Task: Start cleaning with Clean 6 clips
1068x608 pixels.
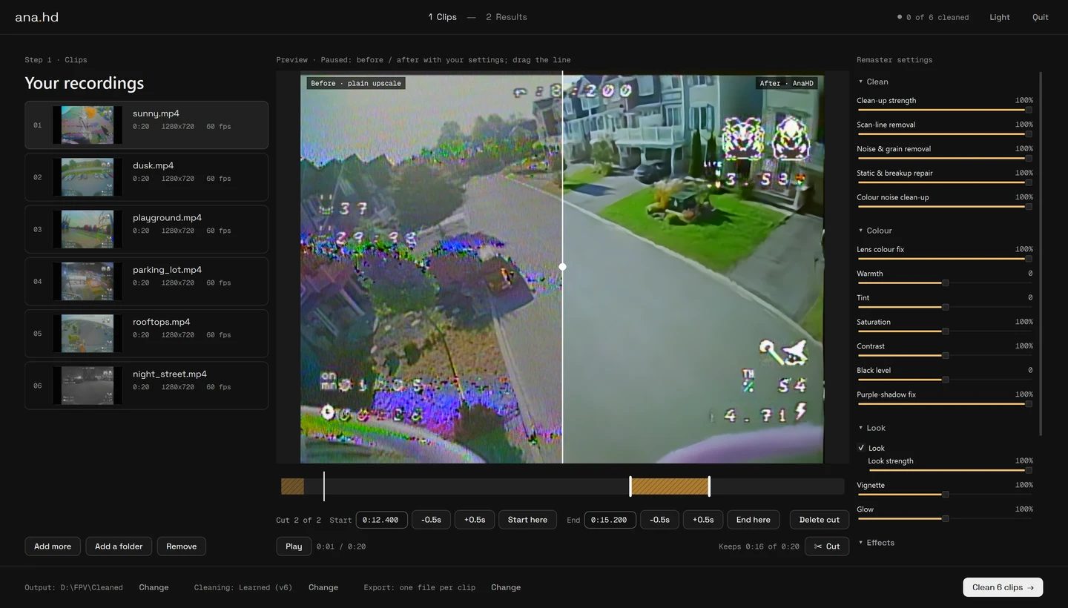Action: tap(1003, 587)
